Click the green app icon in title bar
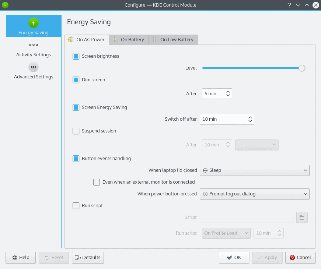 (x=5, y=5)
